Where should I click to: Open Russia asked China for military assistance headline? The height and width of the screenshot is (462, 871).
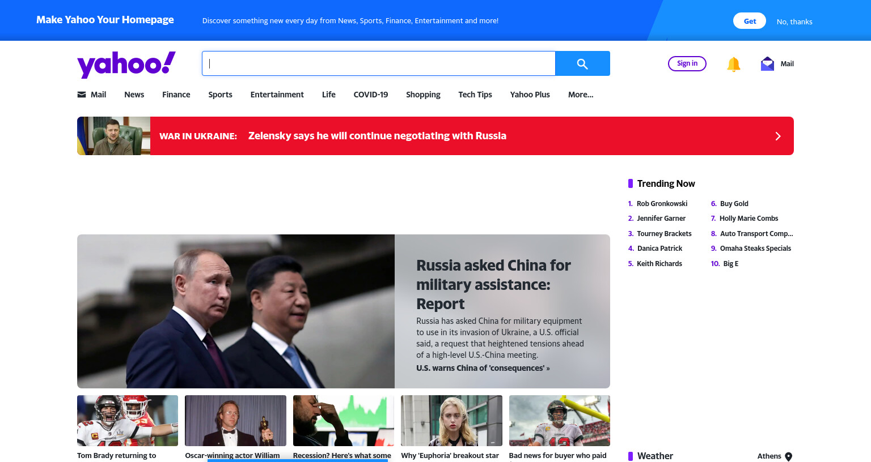pyautogui.click(x=493, y=284)
